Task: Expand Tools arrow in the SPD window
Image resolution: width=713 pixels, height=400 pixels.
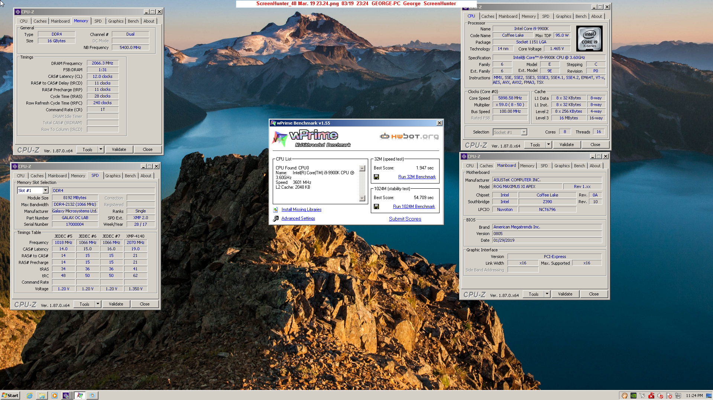Action: (98, 304)
